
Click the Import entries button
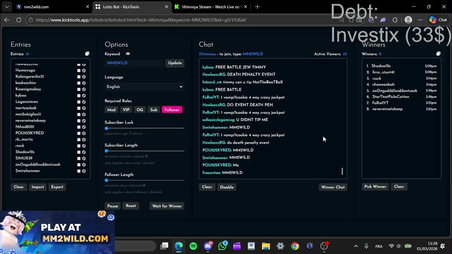(38, 187)
